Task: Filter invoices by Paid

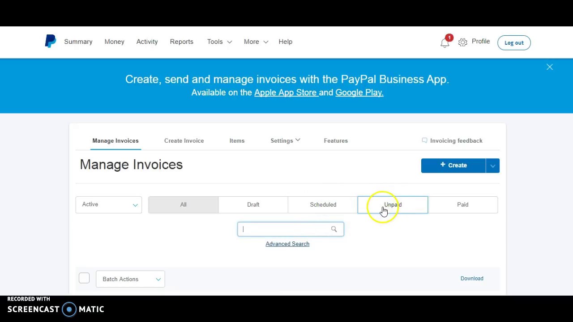Action: tap(463, 204)
